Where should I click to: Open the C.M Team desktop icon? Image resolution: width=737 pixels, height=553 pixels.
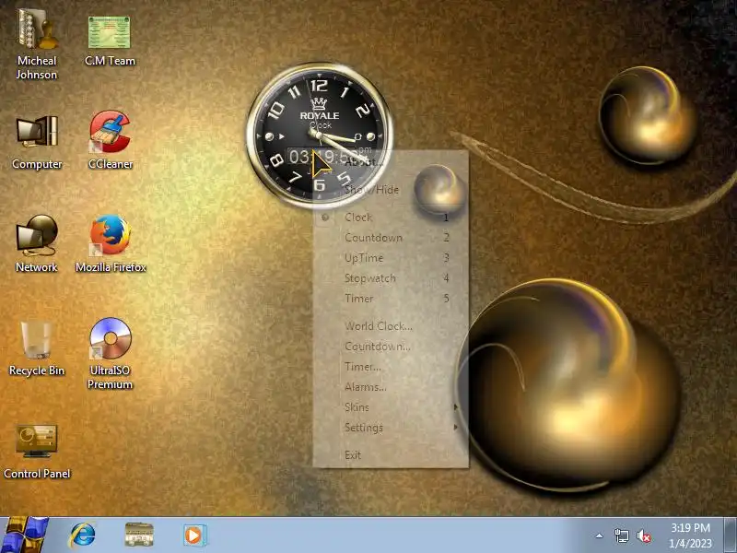click(x=110, y=40)
